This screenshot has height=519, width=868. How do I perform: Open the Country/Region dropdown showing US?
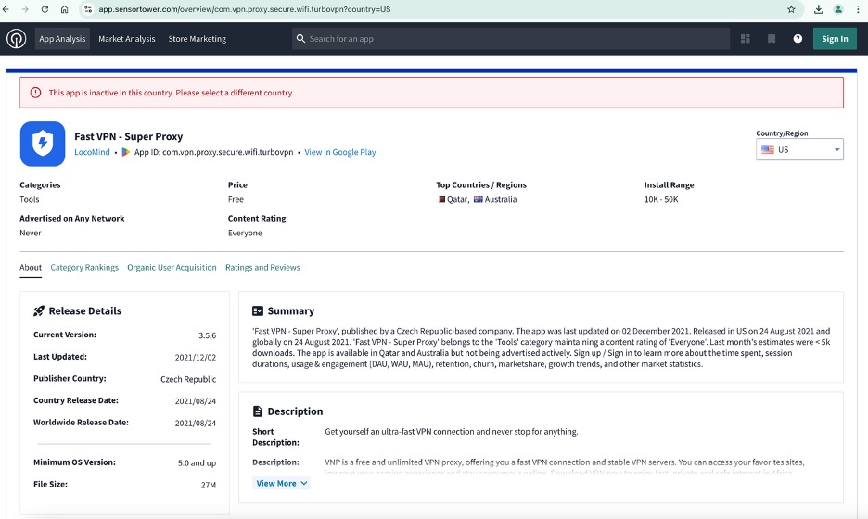799,149
